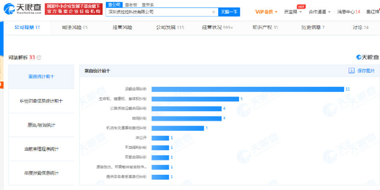The image size is (380, 190).
Task: Switch to the 公司背景 tab
Action: [27, 28]
